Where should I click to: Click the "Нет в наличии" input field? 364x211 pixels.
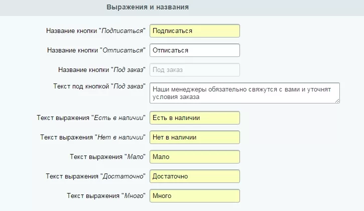pyautogui.click(x=194, y=137)
